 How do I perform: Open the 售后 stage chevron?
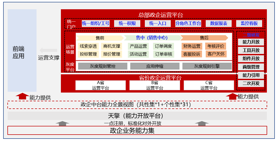point(204,38)
